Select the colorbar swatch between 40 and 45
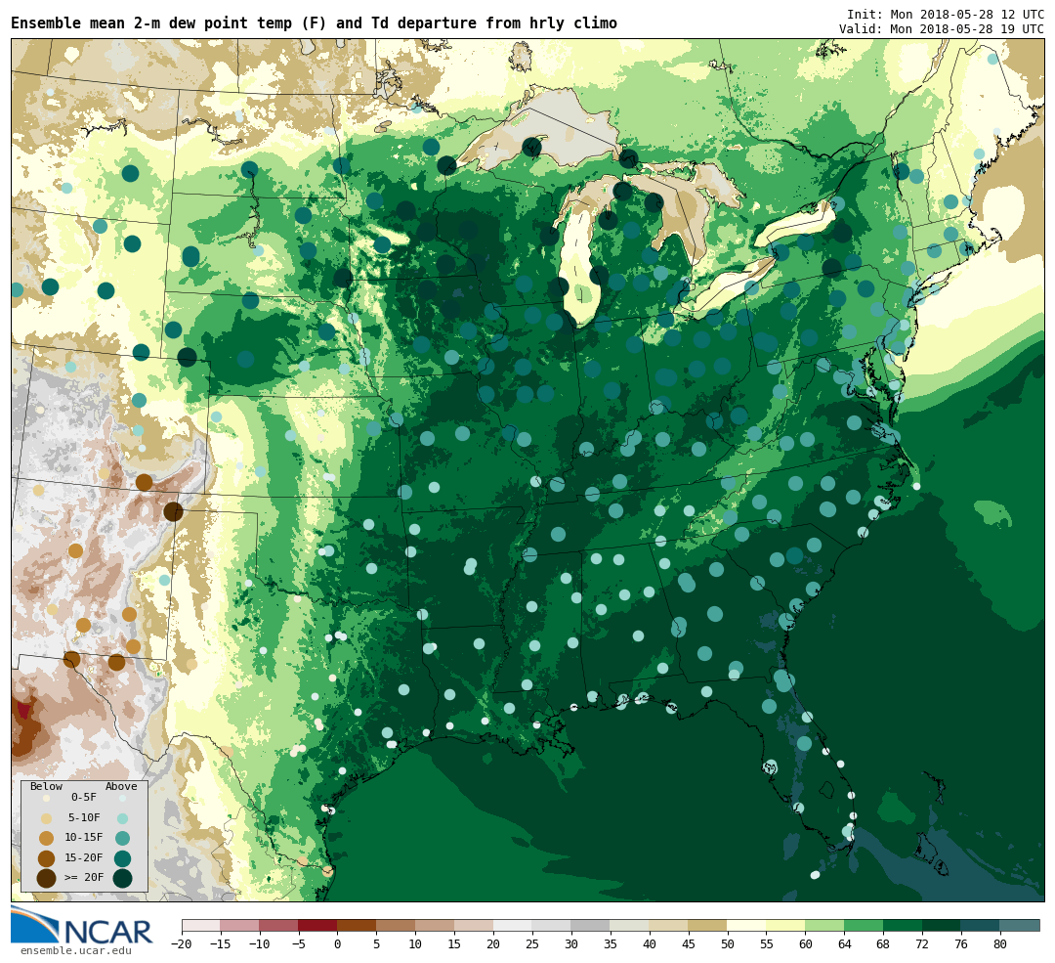The image size is (1055, 963). [x=669, y=925]
